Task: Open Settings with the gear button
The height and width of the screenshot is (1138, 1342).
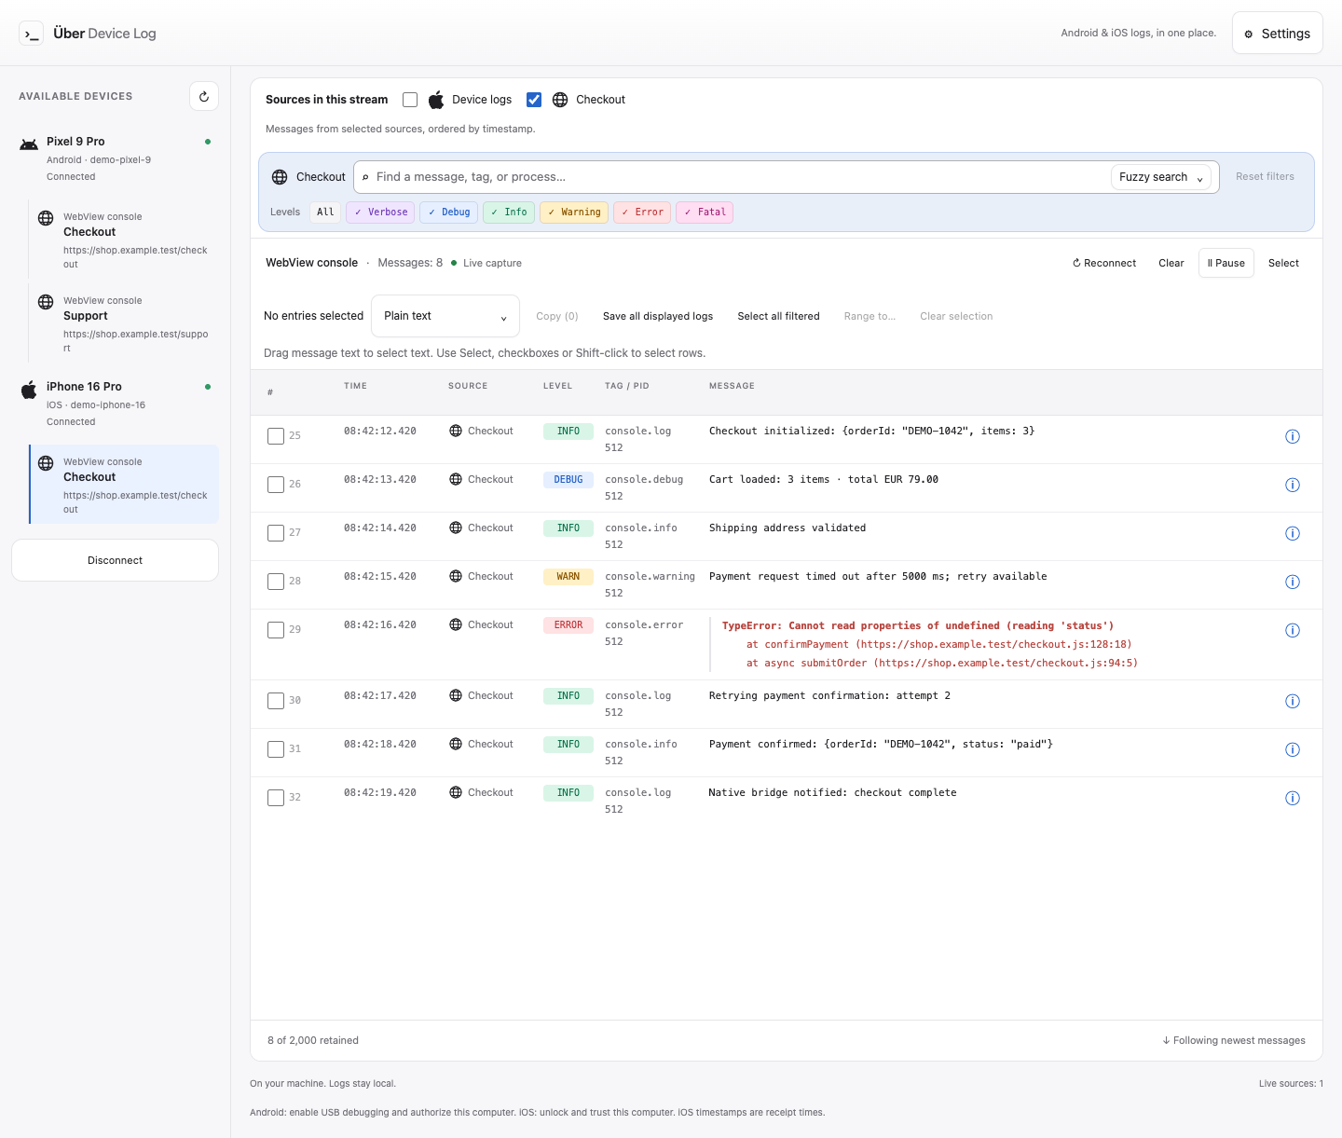Action: (x=1277, y=33)
